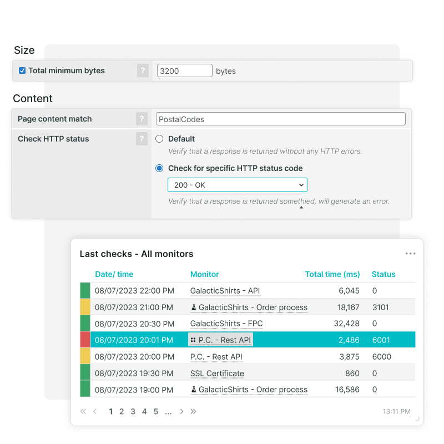Screen dimensions: 444x444
Task: Go to page 4 of checks
Action: 144,411
